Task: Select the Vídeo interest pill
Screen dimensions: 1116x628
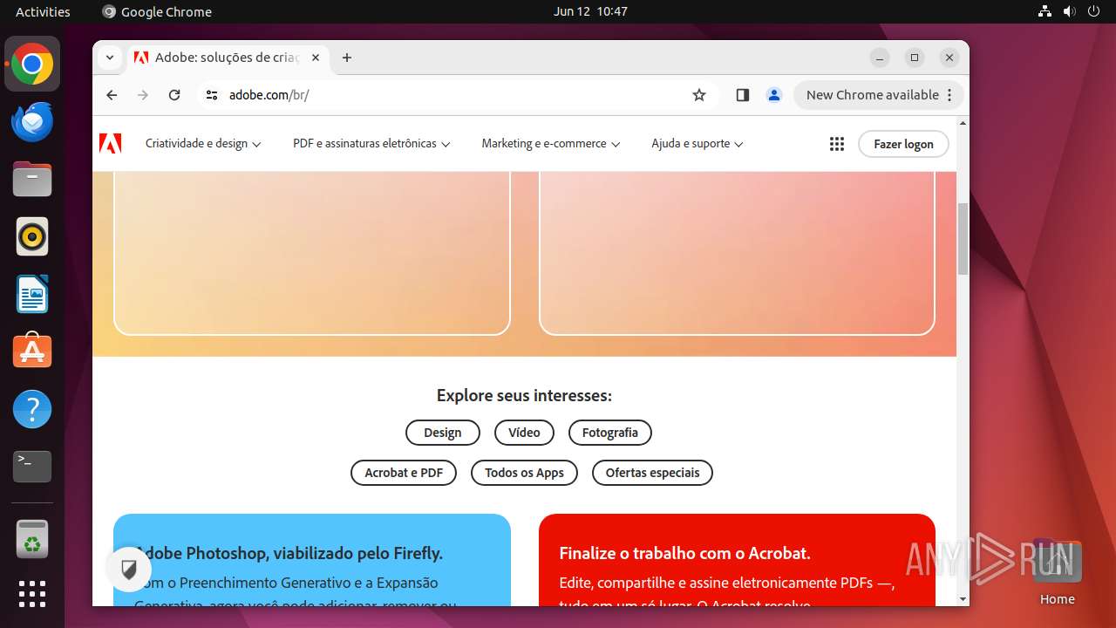Action: (524, 433)
